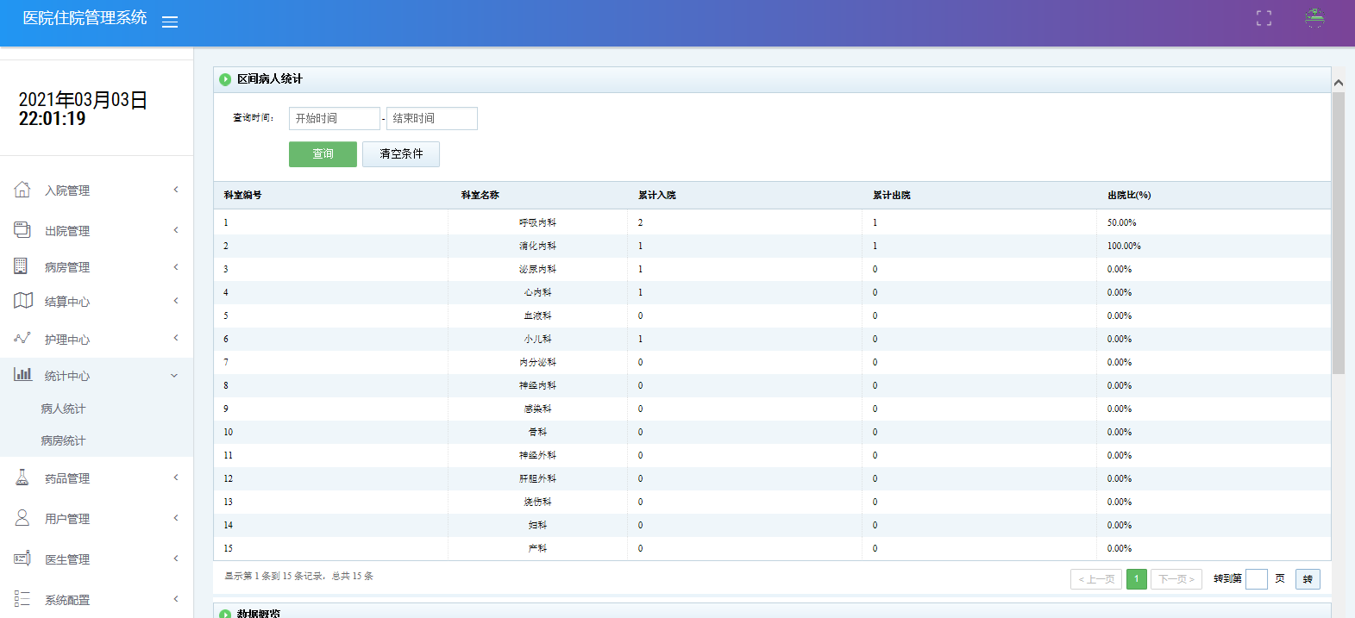Click the 病房管理 building icon
This screenshot has height=618, width=1355.
[22, 265]
